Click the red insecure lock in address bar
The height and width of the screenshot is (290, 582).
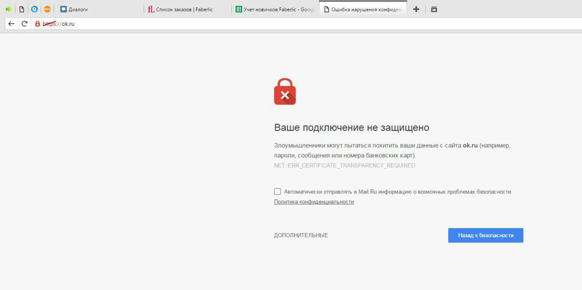(38, 24)
